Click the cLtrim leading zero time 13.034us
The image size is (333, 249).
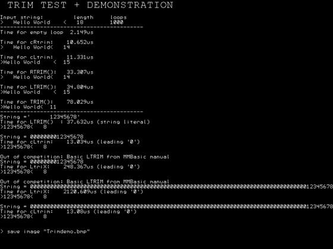[x=80, y=142]
